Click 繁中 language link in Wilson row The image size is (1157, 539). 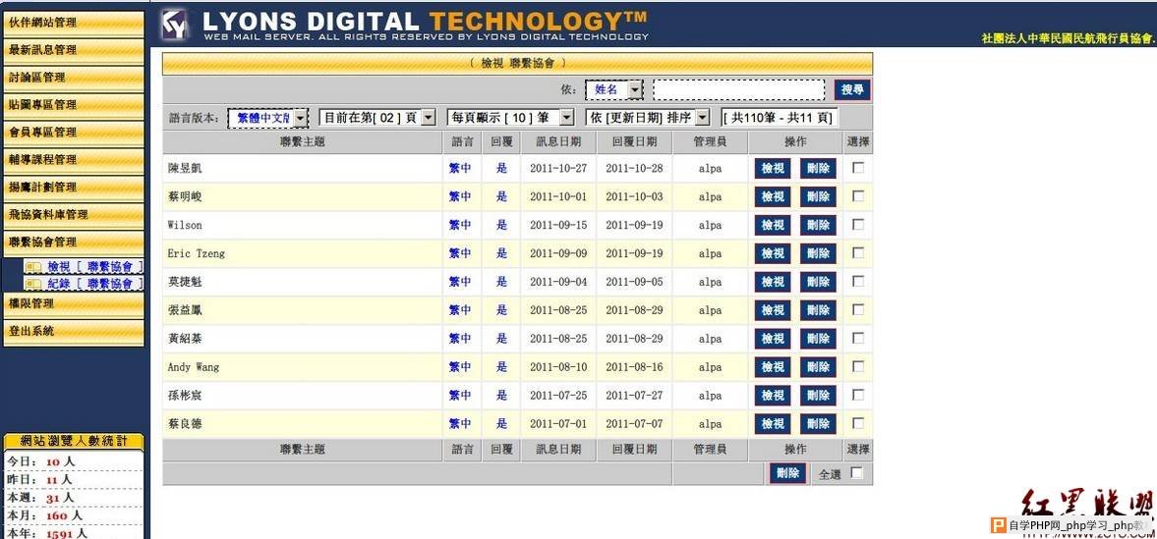(460, 225)
